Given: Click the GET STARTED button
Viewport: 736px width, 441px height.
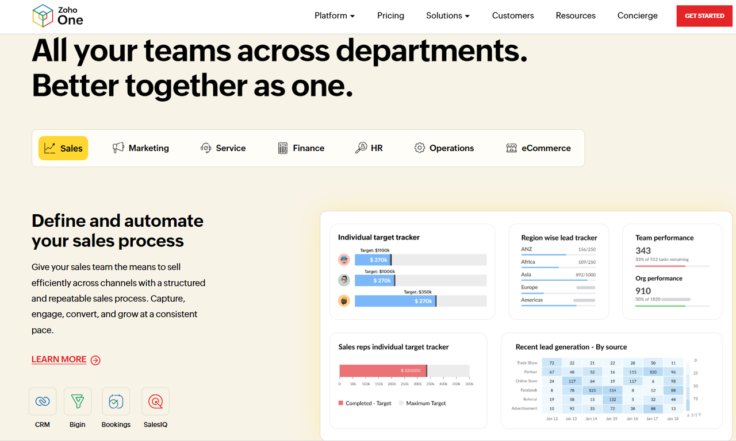Looking at the screenshot, I should coord(704,16).
